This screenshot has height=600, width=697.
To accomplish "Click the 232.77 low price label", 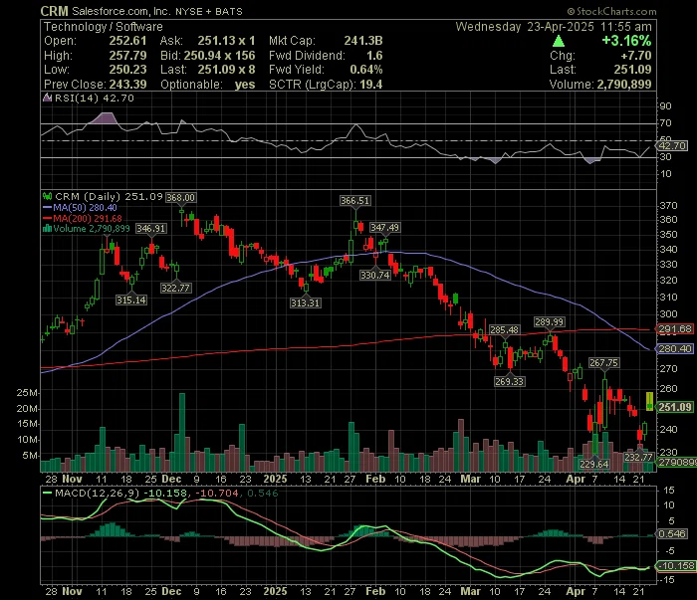I will pyautogui.click(x=638, y=457).
